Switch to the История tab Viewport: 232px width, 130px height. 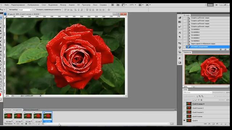pyautogui.click(x=186, y=15)
